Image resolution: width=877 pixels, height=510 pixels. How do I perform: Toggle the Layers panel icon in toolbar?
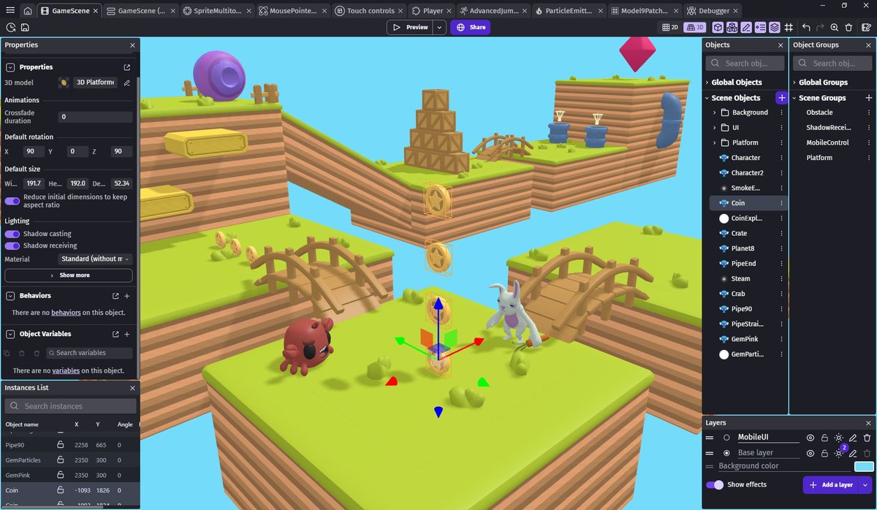pyautogui.click(x=774, y=27)
